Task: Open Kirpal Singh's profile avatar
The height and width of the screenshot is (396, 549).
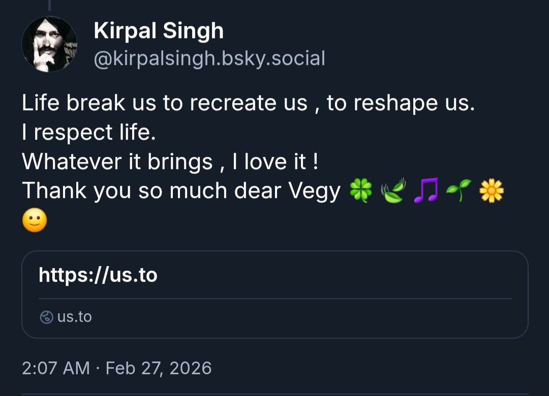Action: click(x=49, y=44)
